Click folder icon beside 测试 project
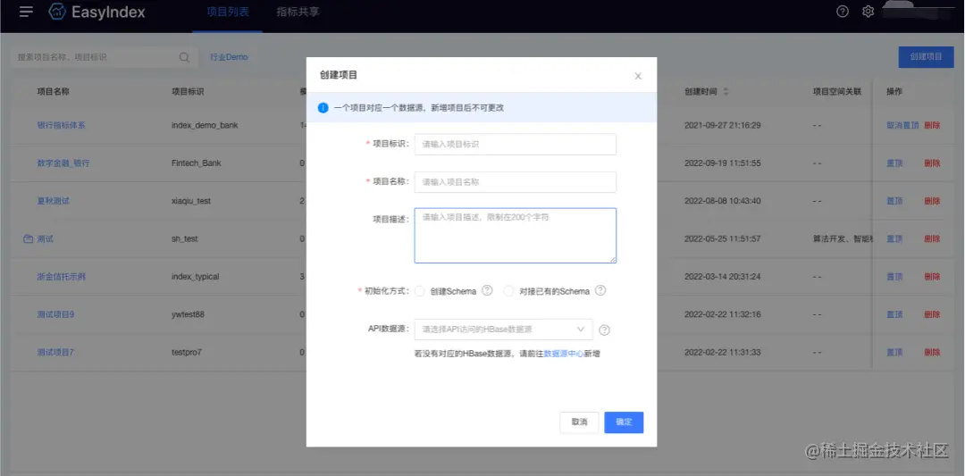This screenshot has height=476, width=965. pos(28,238)
